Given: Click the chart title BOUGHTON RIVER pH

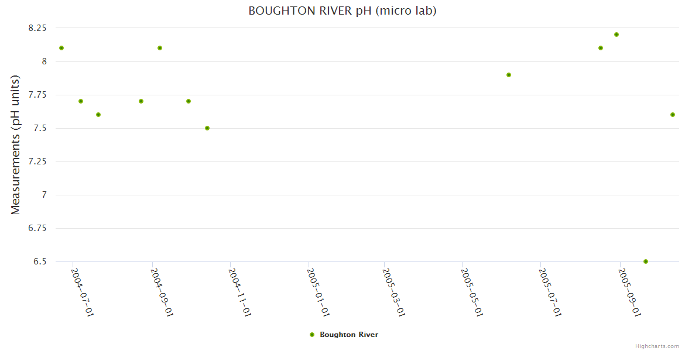Looking at the screenshot, I should [342, 11].
